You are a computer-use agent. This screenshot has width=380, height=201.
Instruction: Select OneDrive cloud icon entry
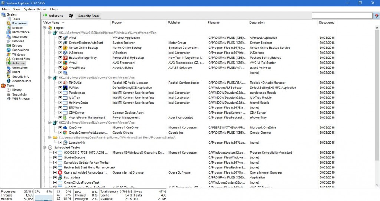tap(65, 127)
